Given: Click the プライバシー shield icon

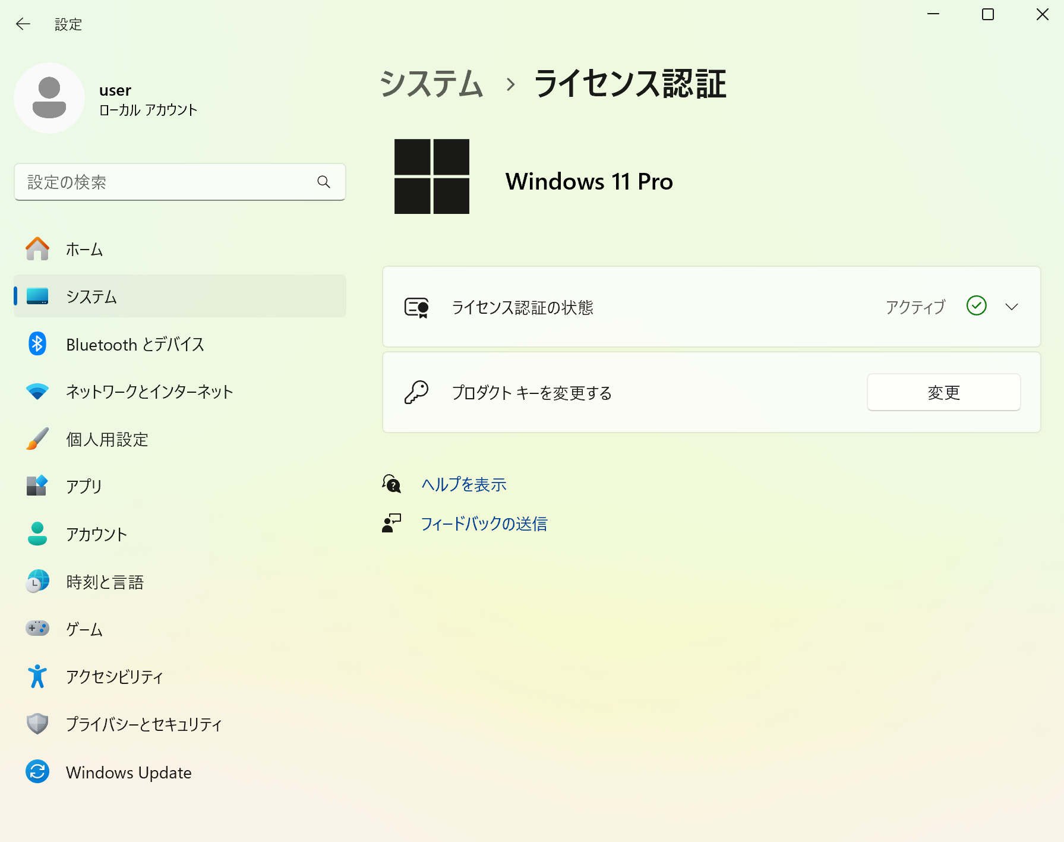Looking at the screenshot, I should [x=37, y=724].
